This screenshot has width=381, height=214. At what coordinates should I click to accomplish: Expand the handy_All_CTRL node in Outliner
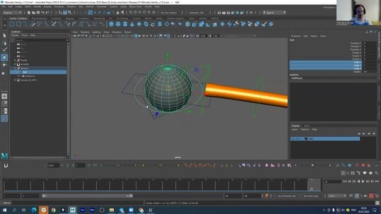(15, 80)
